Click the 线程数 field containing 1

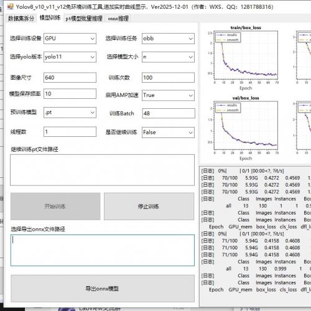click(70, 132)
